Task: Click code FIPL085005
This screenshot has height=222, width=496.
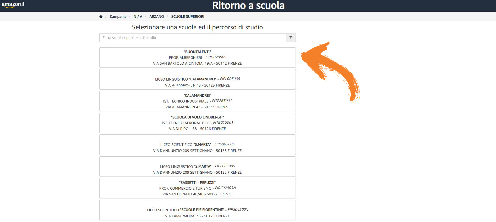Action: 225,166
